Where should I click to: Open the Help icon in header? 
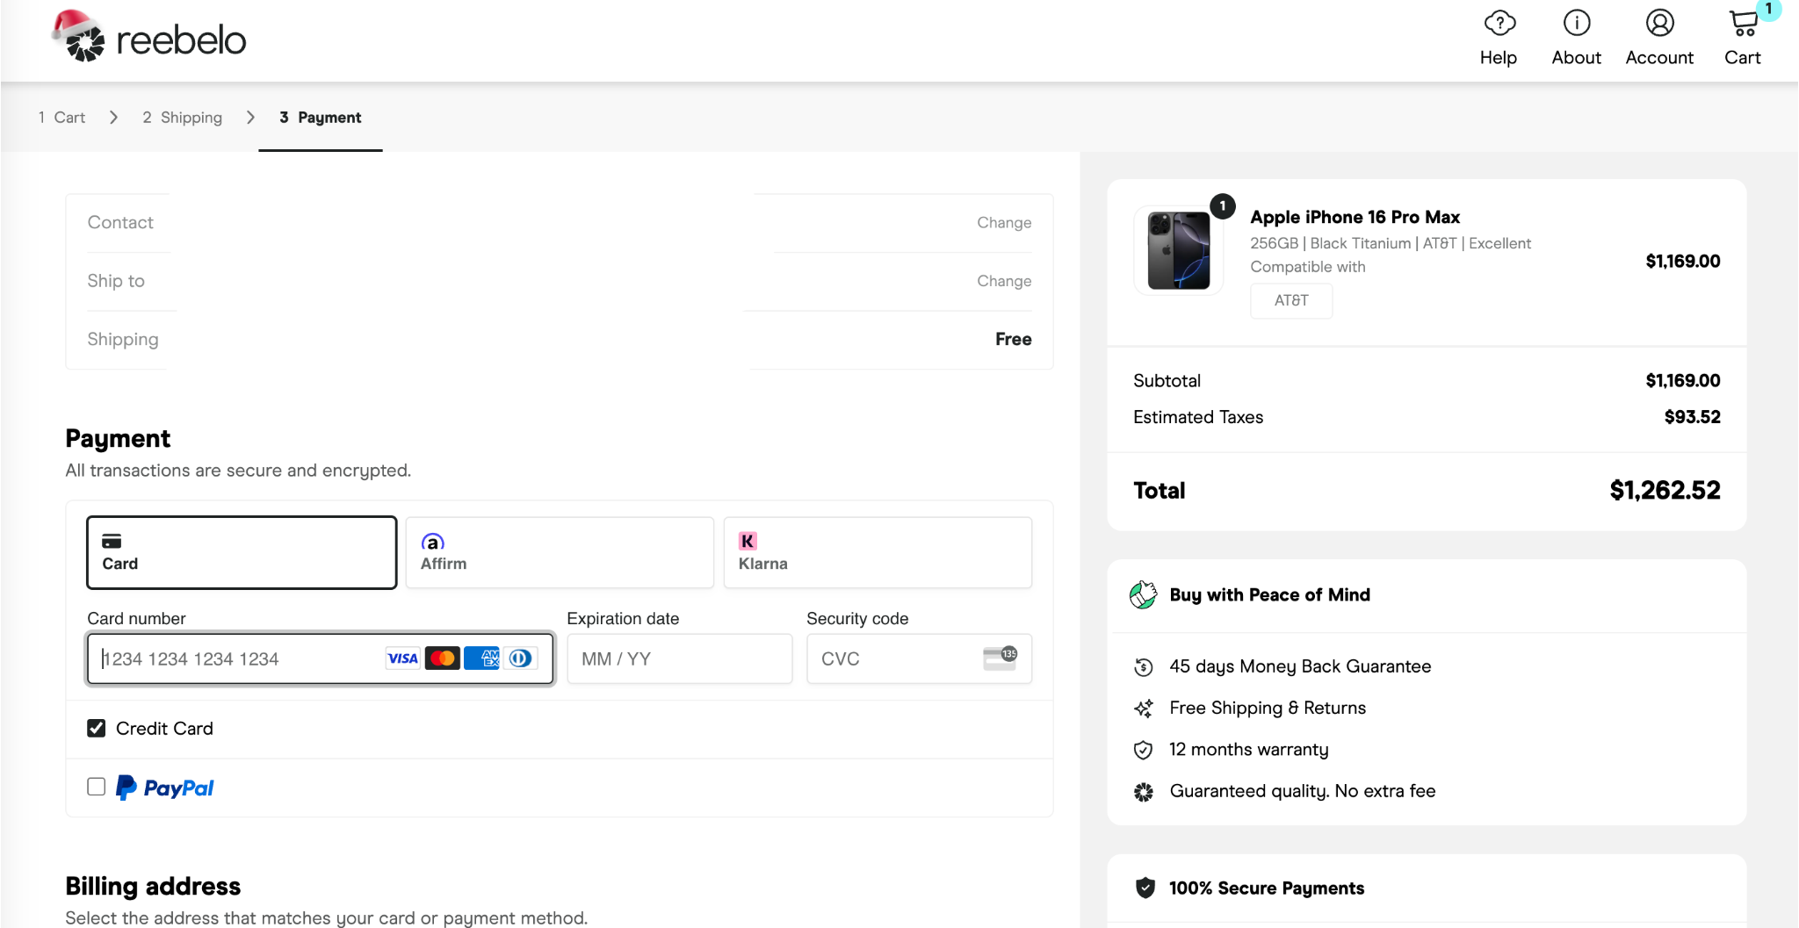tap(1499, 24)
